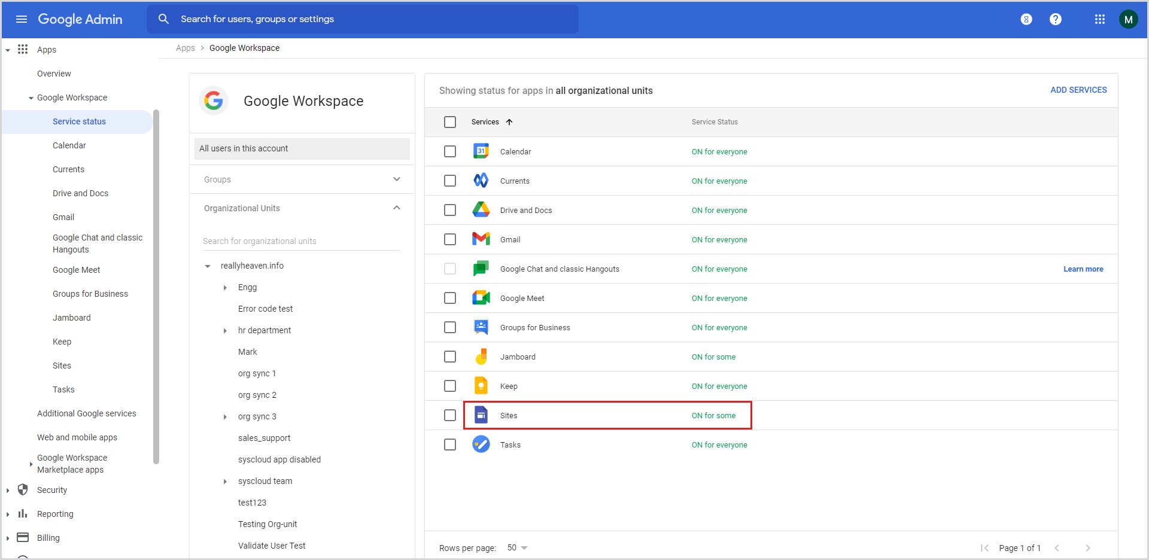Click the hourglass tasks icon in header
Image resolution: width=1149 pixels, height=560 pixels.
pyautogui.click(x=1026, y=19)
